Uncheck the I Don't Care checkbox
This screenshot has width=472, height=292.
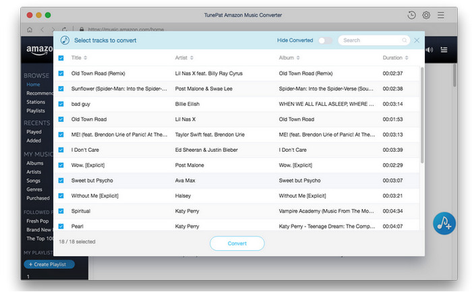61,150
